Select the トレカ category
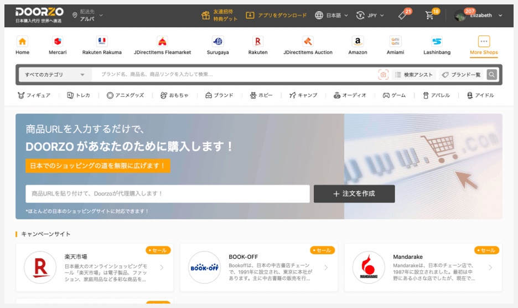Viewport: 518px width, 308px height. coord(78,95)
